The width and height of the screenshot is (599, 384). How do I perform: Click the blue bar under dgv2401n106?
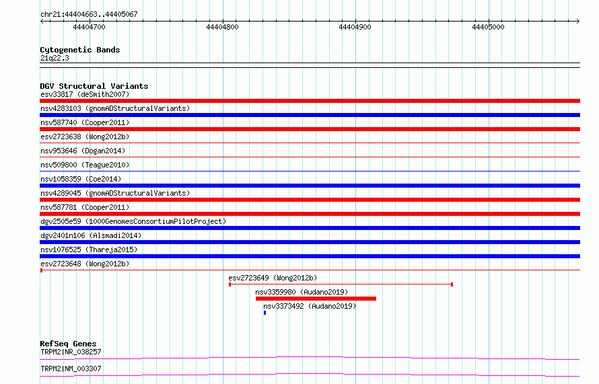pyautogui.click(x=310, y=242)
